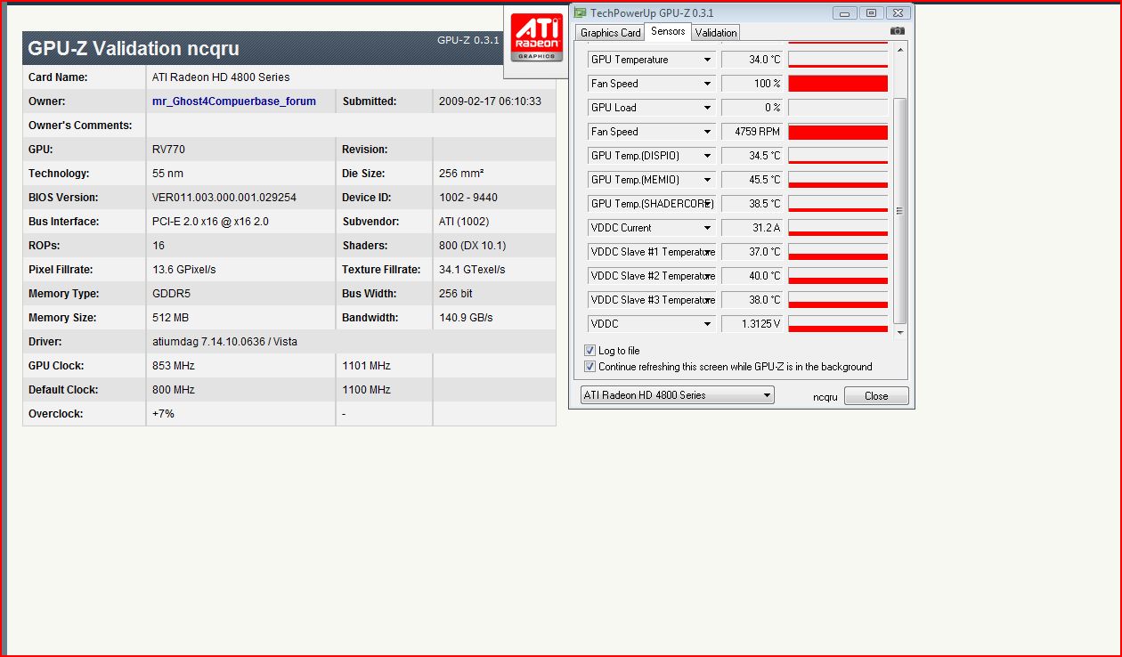Image resolution: width=1122 pixels, height=657 pixels.
Task: Click the 34.5 °C DISPIO value
Action: pyautogui.click(x=752, y=156)
